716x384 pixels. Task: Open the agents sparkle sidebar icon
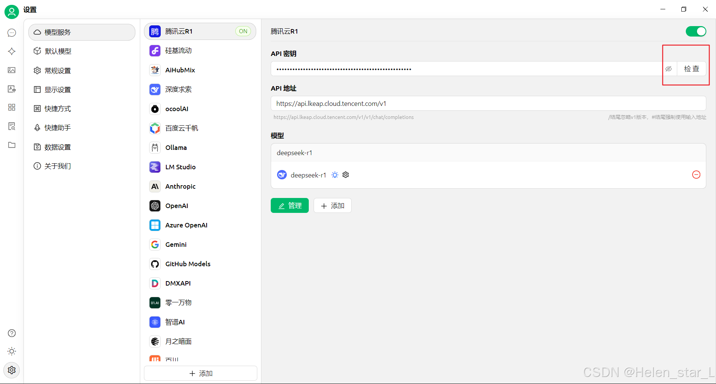[x=12, y=51]
